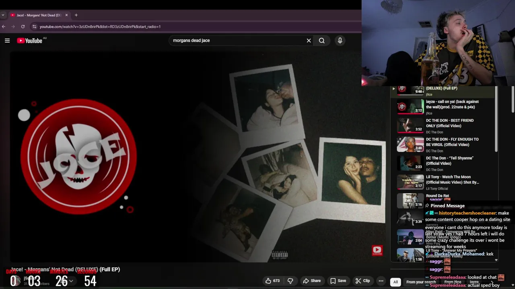Image resolution: width=515 pixels, height=289 pixels.
Task: Click the Share button
Action: [312, 281]
